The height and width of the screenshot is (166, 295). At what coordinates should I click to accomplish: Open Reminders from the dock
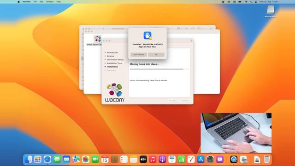coord(124,160)
